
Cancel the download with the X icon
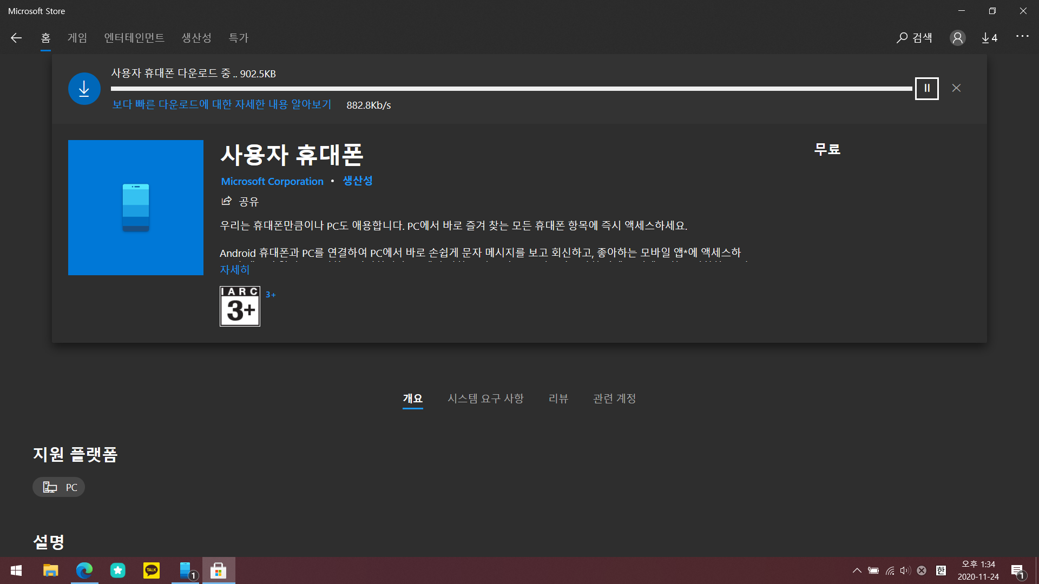956,88
